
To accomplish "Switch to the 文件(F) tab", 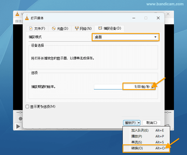I will tap(37, 29).
